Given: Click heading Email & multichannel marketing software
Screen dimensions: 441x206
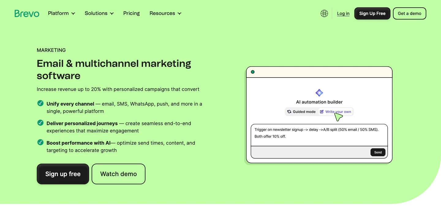Looking at the screenshot, I should [x=114, y=70].
